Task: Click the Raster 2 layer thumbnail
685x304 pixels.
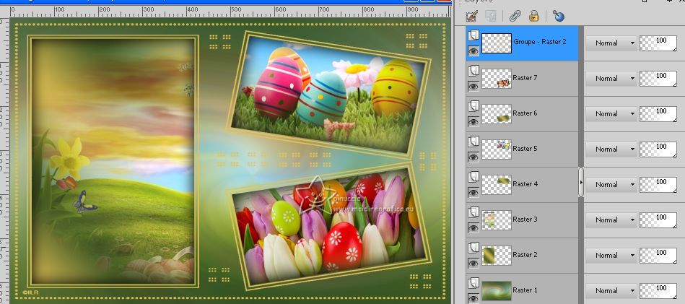Action: click(x=497, y=256)
